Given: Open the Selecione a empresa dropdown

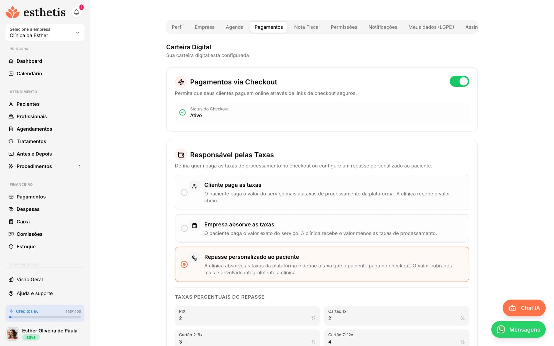Looking at the screenshot, I should [45, 32].
